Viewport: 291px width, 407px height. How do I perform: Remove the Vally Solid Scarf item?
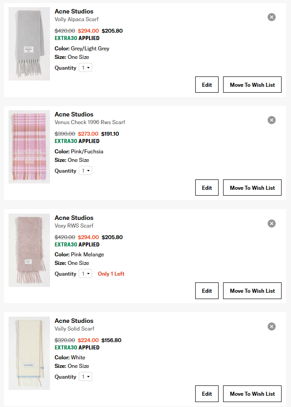[x=271, y=326]
